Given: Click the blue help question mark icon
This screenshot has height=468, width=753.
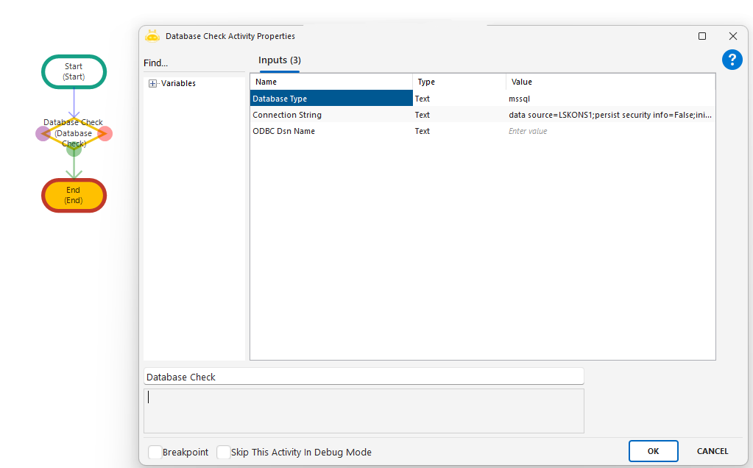Looking at the screenshot, I should pyautogui.click(x=732, y=60).
